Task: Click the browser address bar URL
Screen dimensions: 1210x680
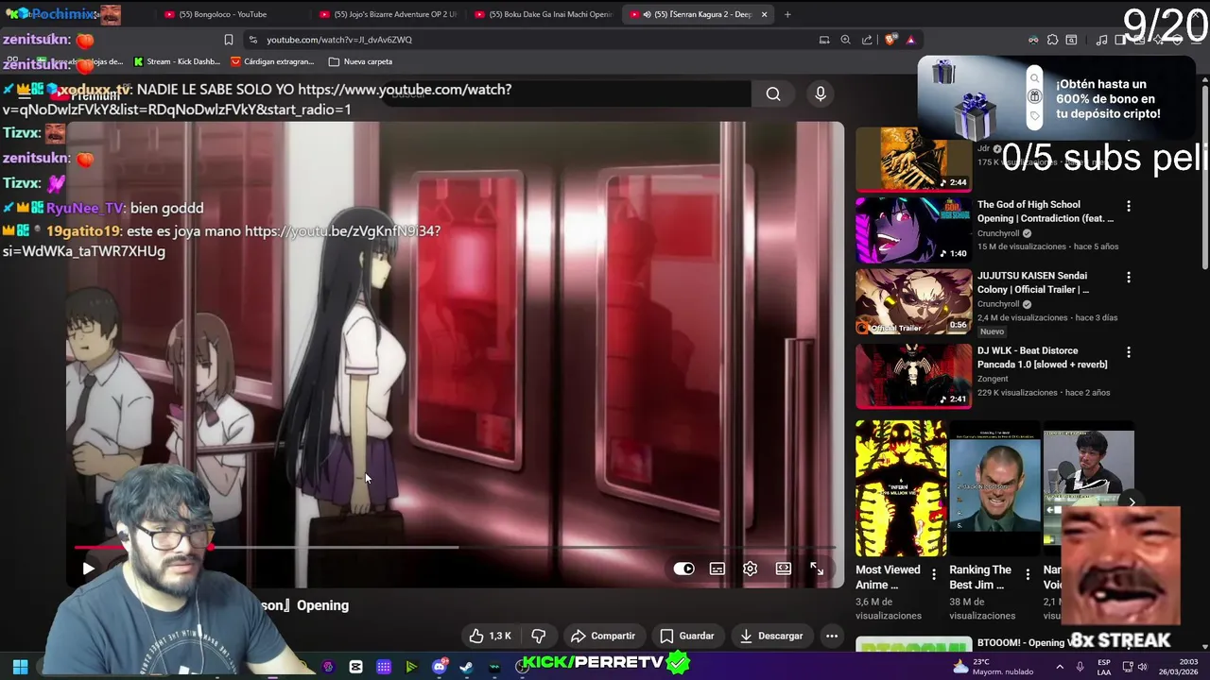Action: [339, 40]
